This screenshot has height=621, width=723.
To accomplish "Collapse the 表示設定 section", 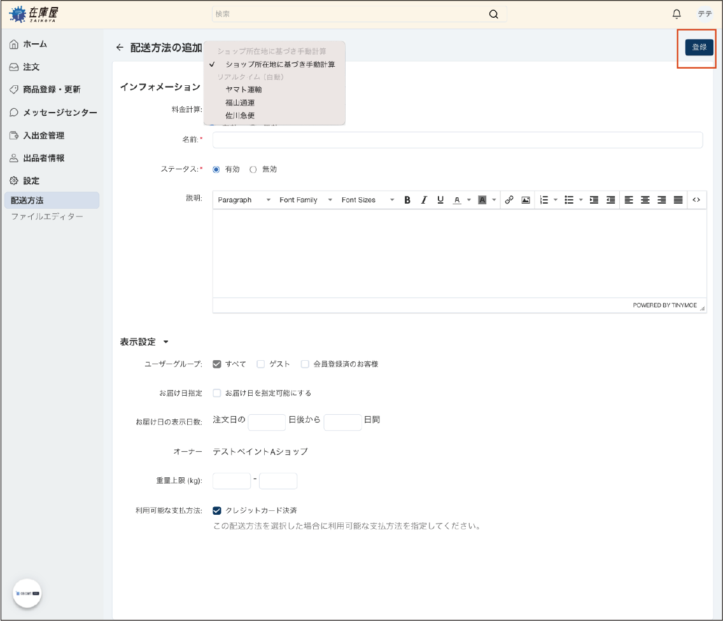I will pyautogui.click(x=165, y=341).
